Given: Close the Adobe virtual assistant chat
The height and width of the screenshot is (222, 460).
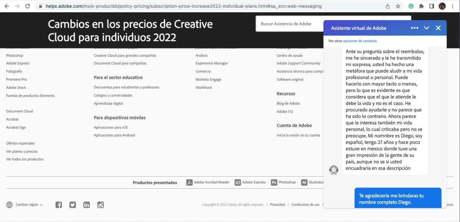Looking at the screenshot, I should click(438, 28).
